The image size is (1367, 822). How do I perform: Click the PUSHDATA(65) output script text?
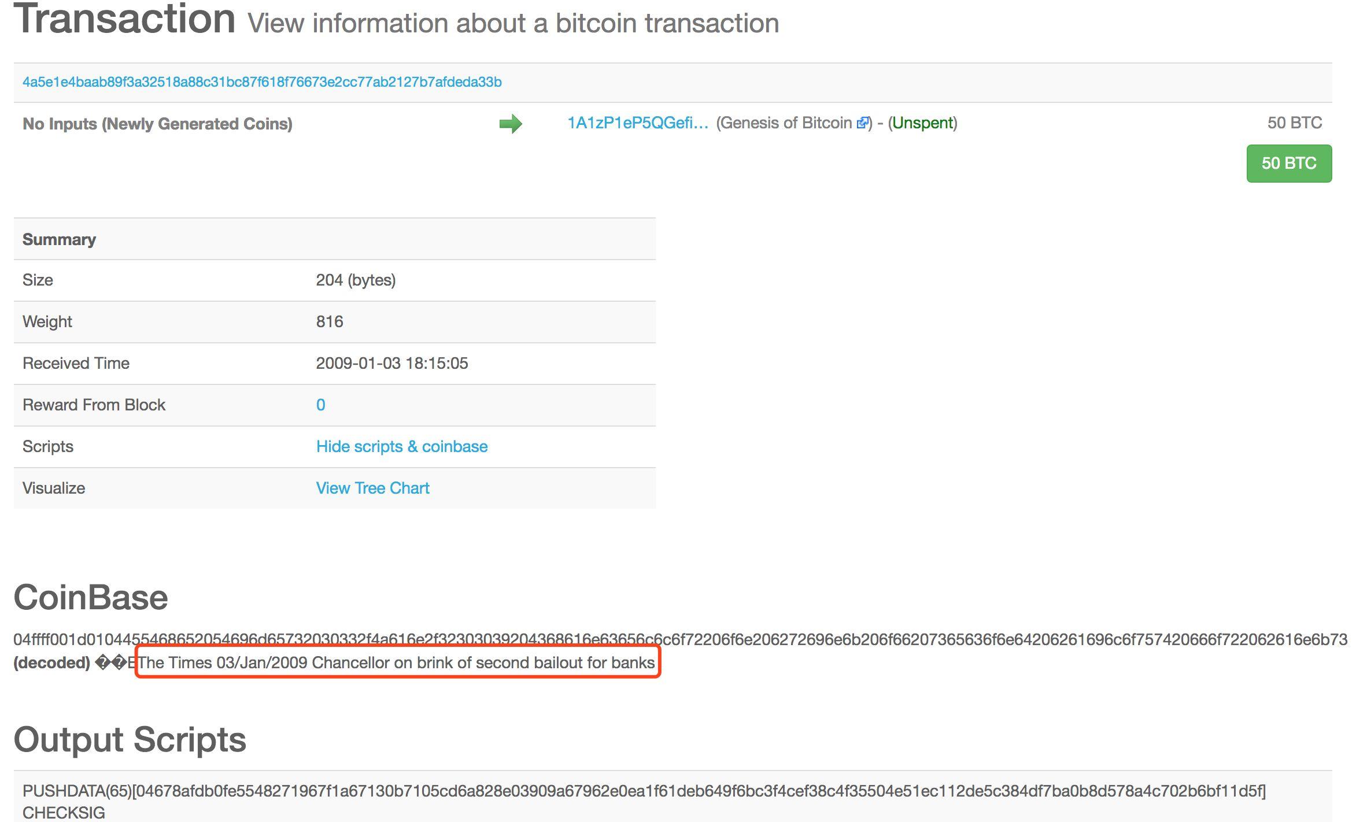(644, 791)
